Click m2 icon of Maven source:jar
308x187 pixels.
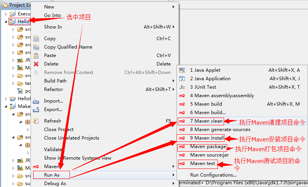(182, 155)
